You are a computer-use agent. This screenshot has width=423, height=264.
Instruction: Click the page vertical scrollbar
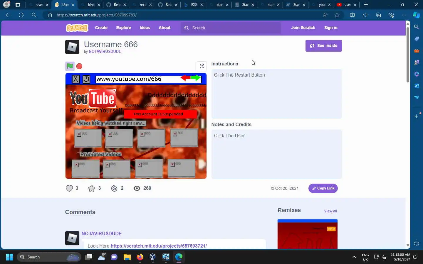(x=408, y=55)
